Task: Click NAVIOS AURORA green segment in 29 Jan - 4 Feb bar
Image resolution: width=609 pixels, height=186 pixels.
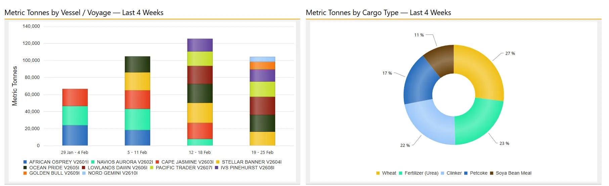Action: 75,116
